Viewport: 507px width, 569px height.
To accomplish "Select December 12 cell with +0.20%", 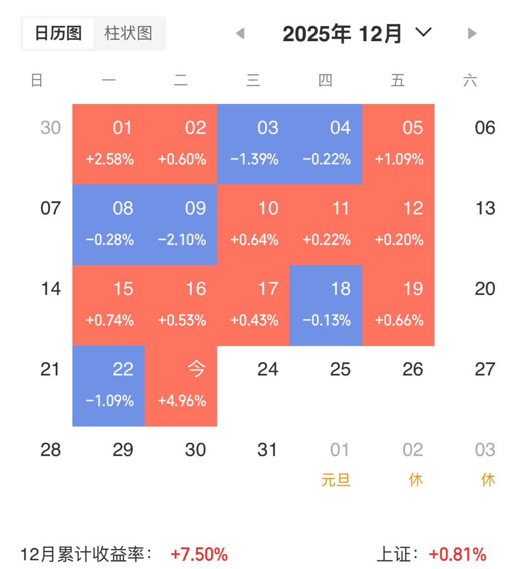I will (398, 224).
